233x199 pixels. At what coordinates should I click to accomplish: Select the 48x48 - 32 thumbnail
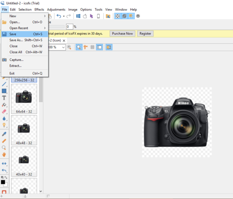click(24, 130)
